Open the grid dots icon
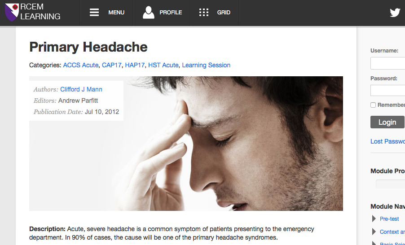Screen dimensions: 405x245 tap(204, 13)
